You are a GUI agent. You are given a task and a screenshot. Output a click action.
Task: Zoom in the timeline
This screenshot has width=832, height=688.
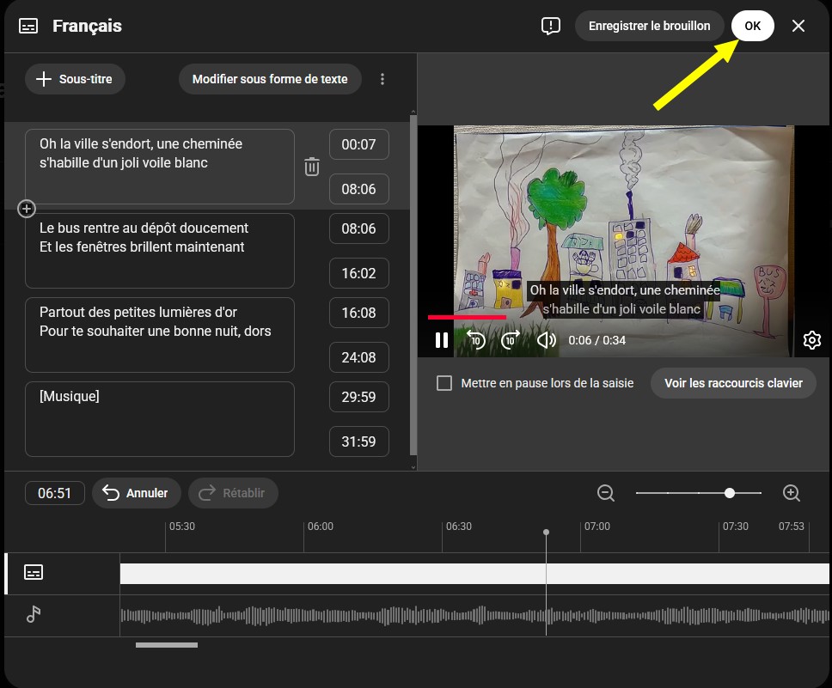(x=791, y=493)
